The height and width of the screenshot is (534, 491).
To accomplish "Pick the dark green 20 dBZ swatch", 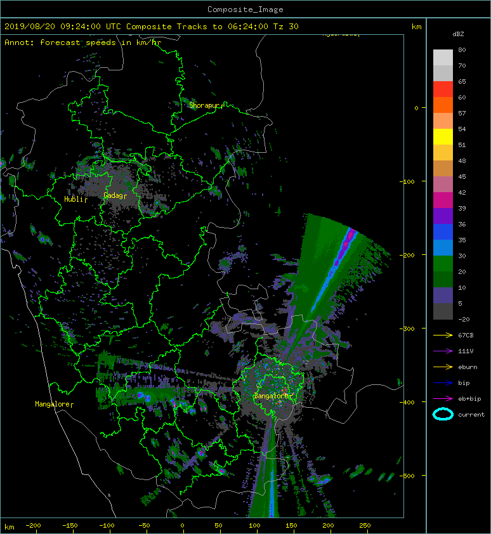I will coord(443,279).
